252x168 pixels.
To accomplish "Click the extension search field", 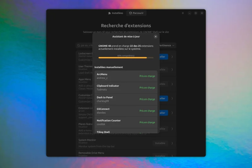I will 84,45.
